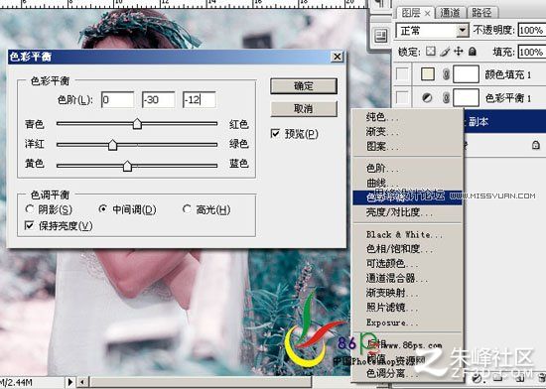Click the lock all padlock icon
This screenshot has width=546, height=389.
click(472, 52)
